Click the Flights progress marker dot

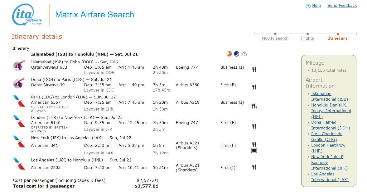[307, 34]
